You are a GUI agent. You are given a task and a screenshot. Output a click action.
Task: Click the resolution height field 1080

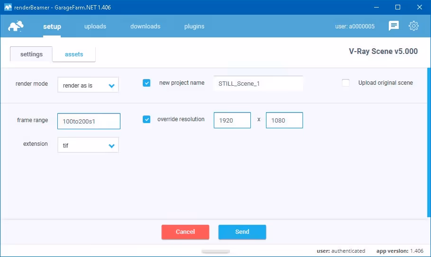[284, 120]
